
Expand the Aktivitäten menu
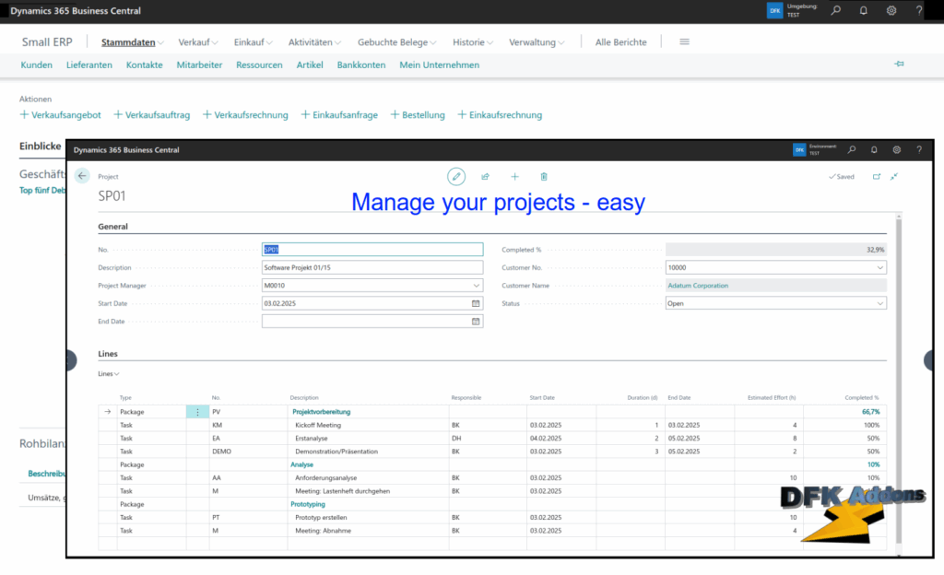[x=315, y=42]
